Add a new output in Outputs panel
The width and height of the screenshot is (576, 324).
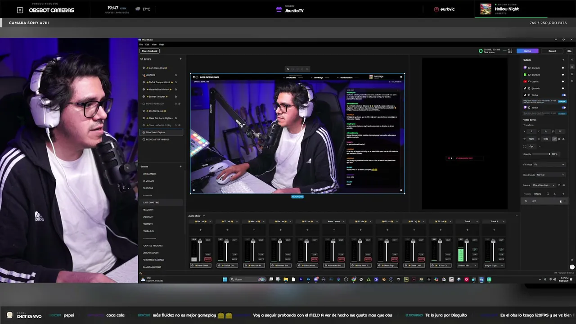(x=563, y=60)
